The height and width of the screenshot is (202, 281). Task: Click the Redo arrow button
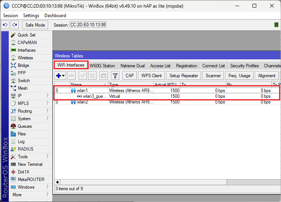pyautogui.click(x=15, y=25)
